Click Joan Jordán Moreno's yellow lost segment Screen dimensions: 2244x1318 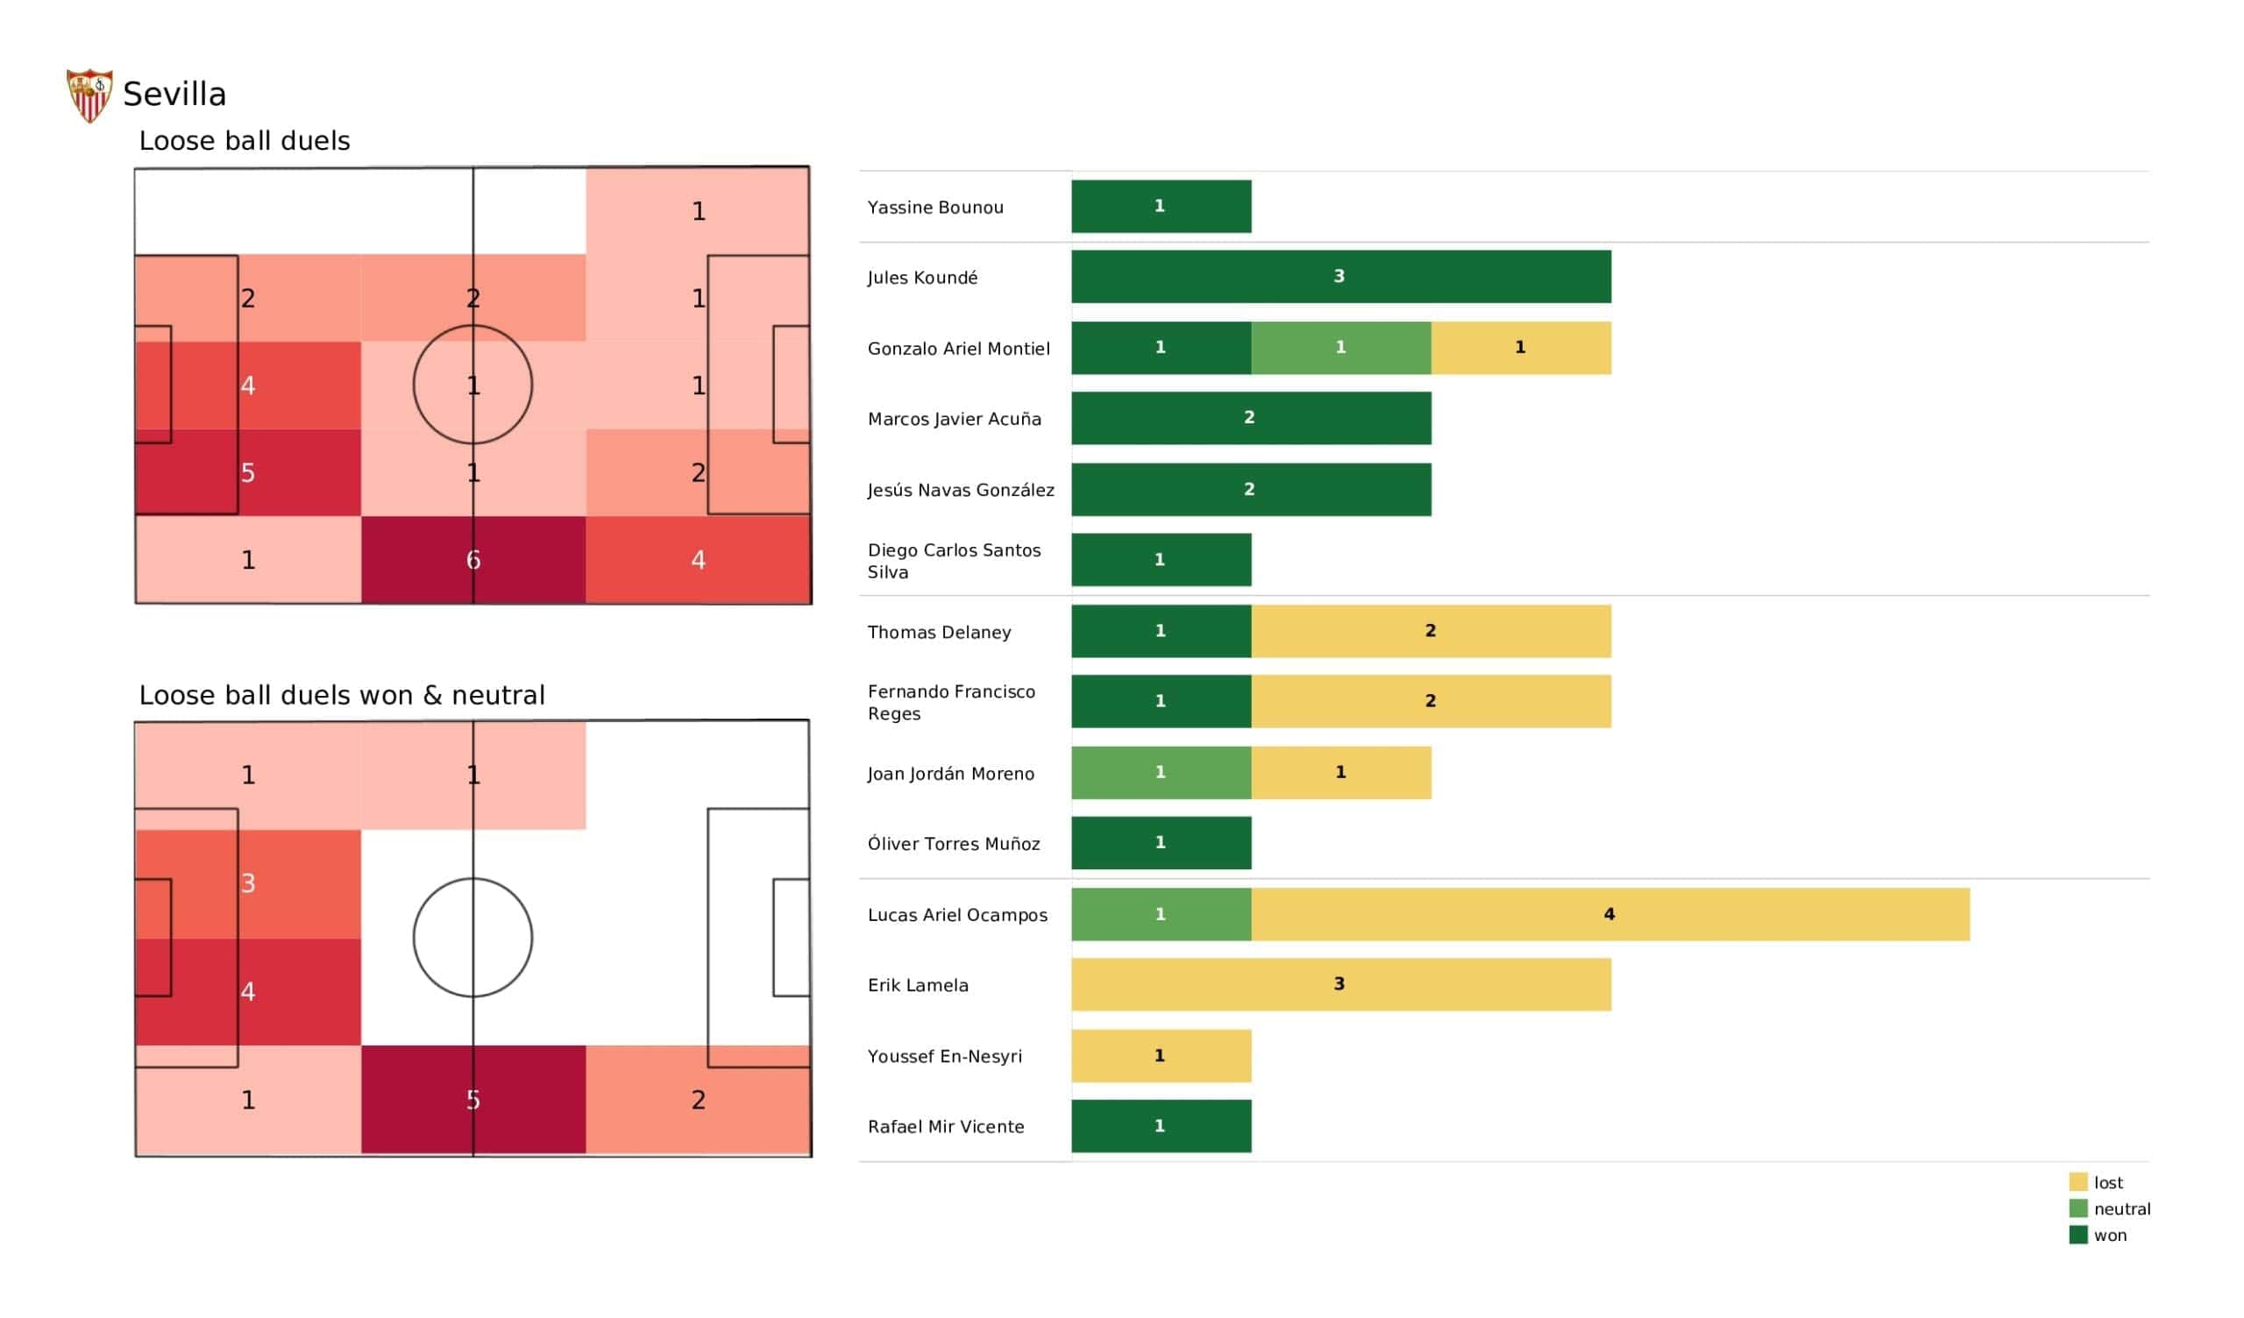1340,772
